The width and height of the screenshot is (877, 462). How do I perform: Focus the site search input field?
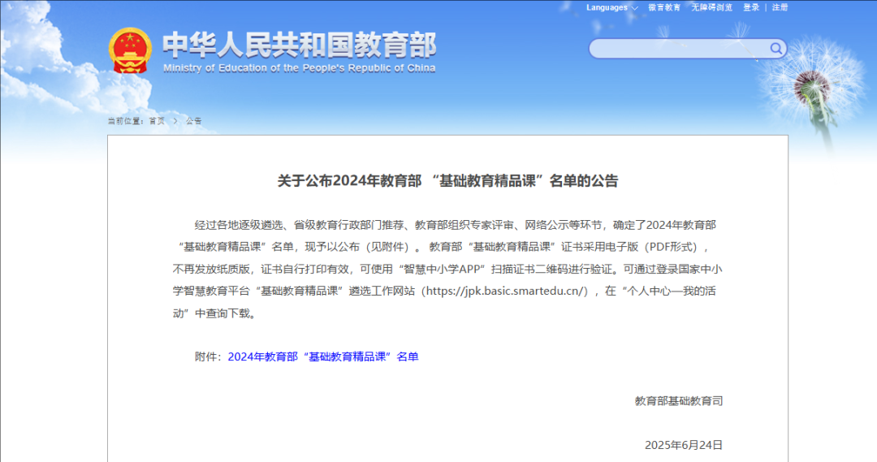click(x=678, y=49)
